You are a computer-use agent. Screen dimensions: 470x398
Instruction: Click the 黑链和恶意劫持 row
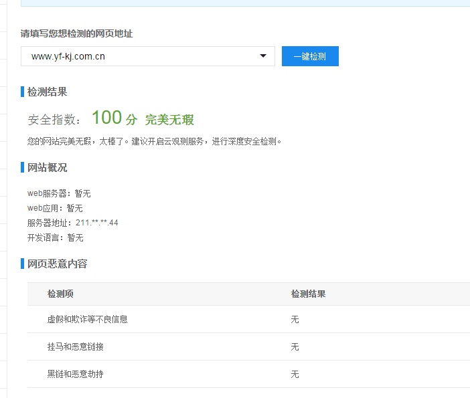pyautogui.click(x=249, y=374)
